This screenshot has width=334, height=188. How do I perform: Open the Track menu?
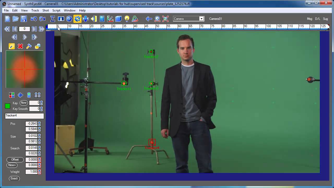coord(35,10)
